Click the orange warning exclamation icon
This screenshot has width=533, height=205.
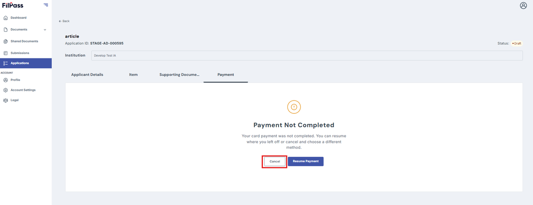coord(294,107)
